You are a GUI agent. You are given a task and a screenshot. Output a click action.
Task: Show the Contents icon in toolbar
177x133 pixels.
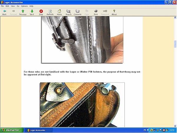click(x=77, y=11)
